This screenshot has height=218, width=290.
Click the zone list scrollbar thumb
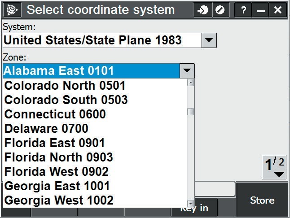coord(191,112)
